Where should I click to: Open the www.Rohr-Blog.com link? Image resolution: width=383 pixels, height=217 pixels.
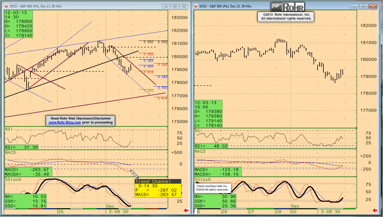point(65,122)
